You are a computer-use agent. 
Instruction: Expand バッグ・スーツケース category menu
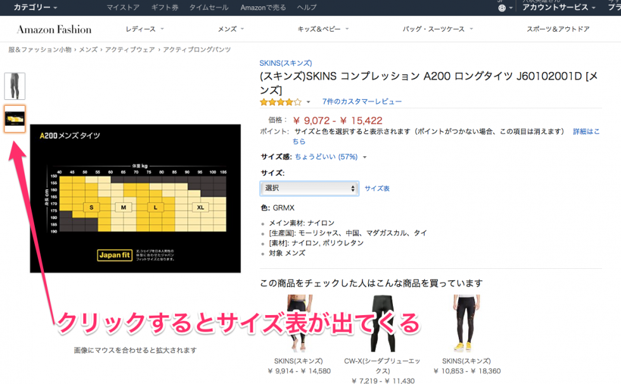click(x=438, y=29)
